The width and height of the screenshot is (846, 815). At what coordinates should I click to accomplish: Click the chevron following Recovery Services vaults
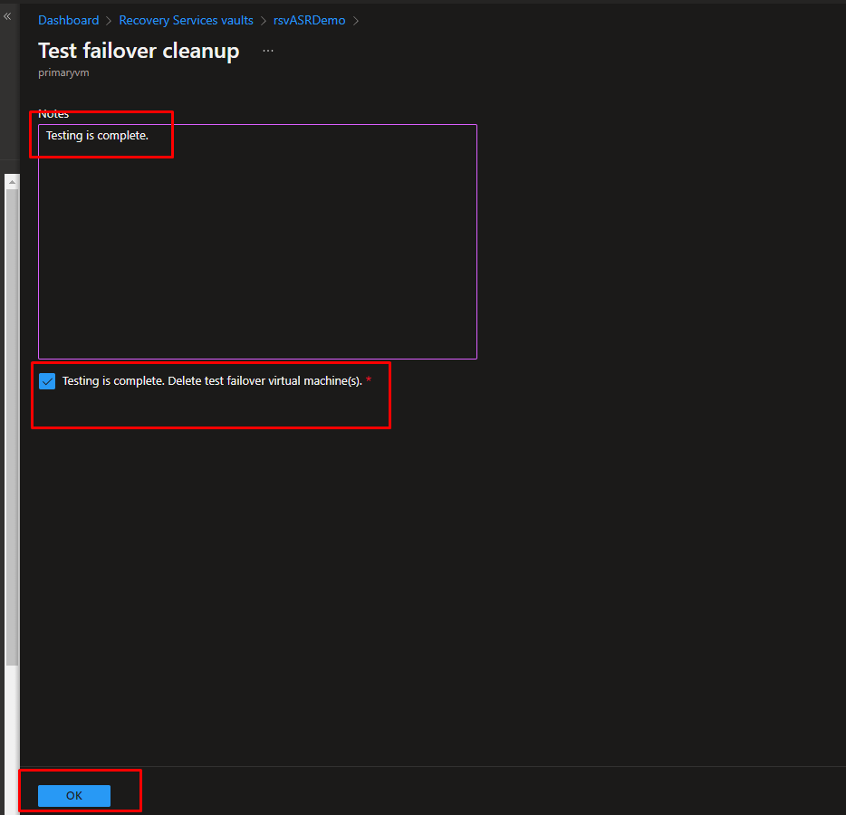(264, 21)
